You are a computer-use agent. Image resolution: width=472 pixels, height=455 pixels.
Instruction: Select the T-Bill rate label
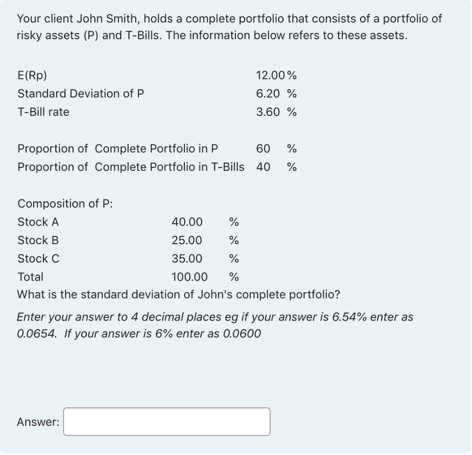coord(43,112)
